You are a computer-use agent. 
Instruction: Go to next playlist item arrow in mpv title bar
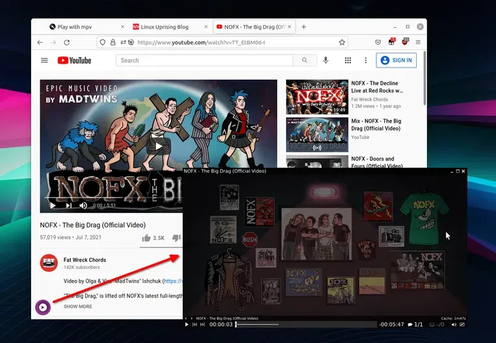pyautogui.click(x=192, y=318)
